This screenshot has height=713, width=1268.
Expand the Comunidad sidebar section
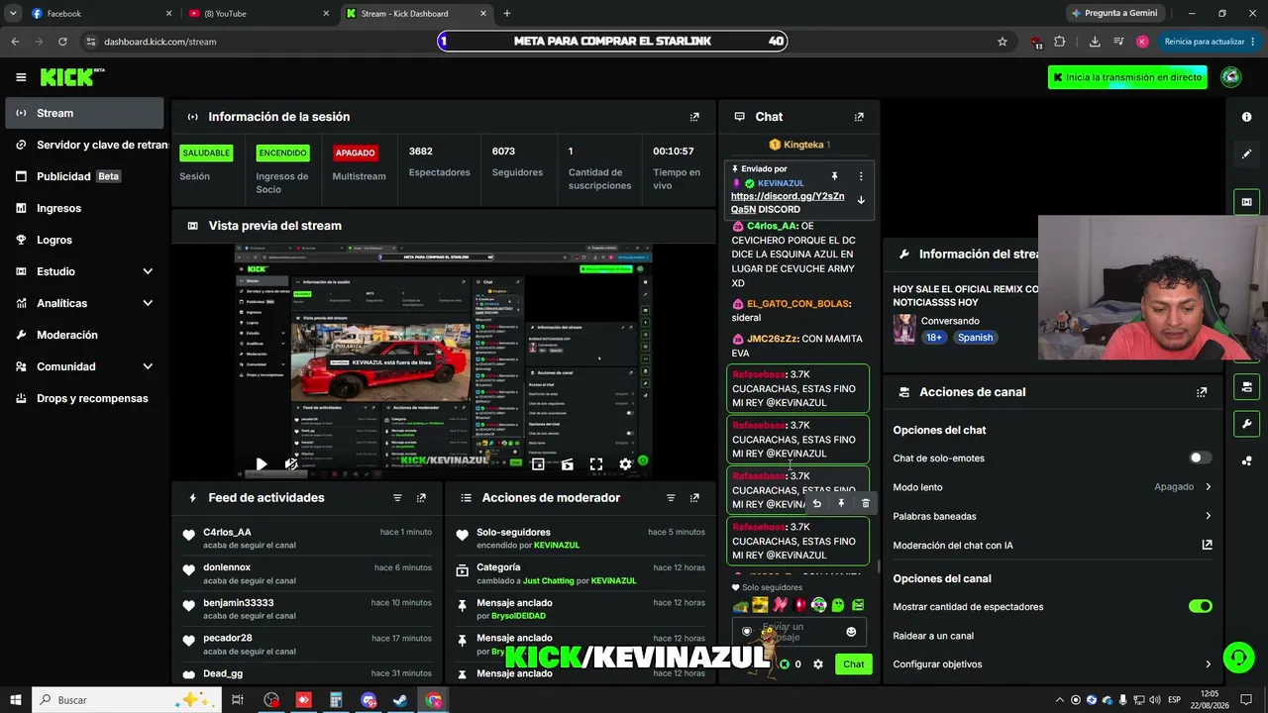click(x=148, y=366)
